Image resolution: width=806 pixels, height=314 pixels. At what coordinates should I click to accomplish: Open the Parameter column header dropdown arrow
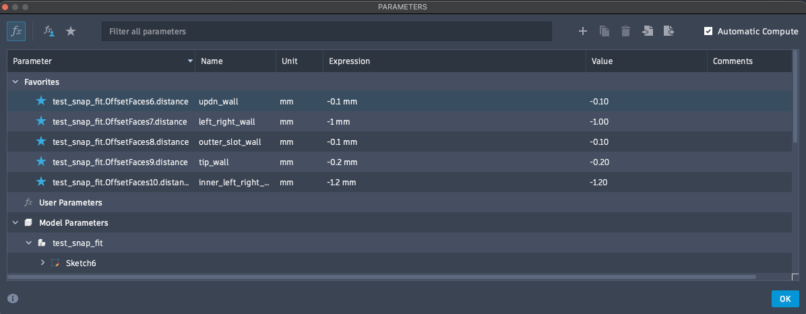pyautogui.click(x=190, y=61)
